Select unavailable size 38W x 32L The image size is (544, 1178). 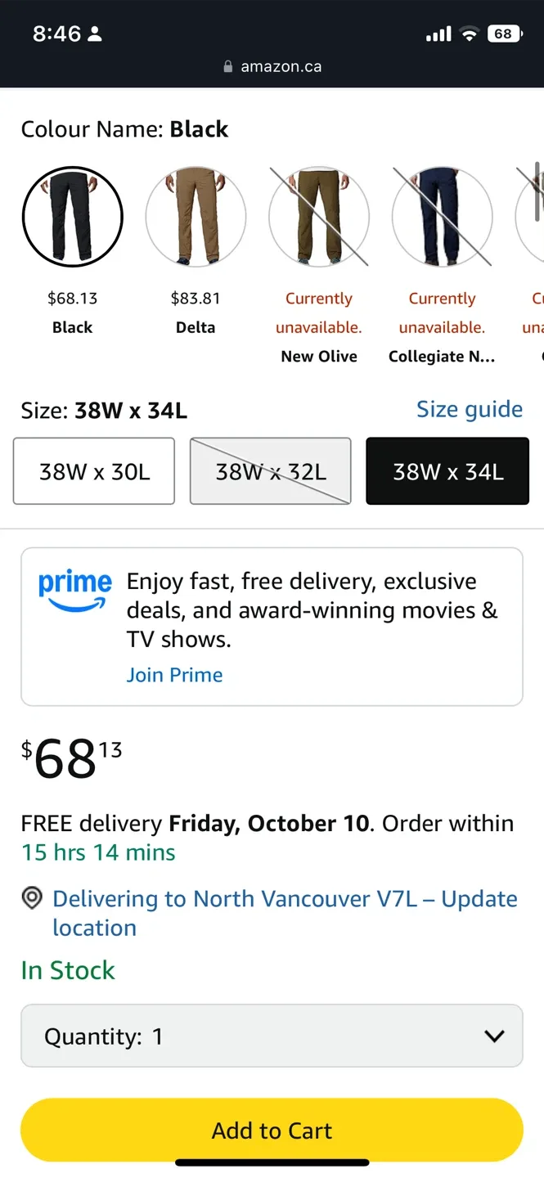[x=271, y=471]
